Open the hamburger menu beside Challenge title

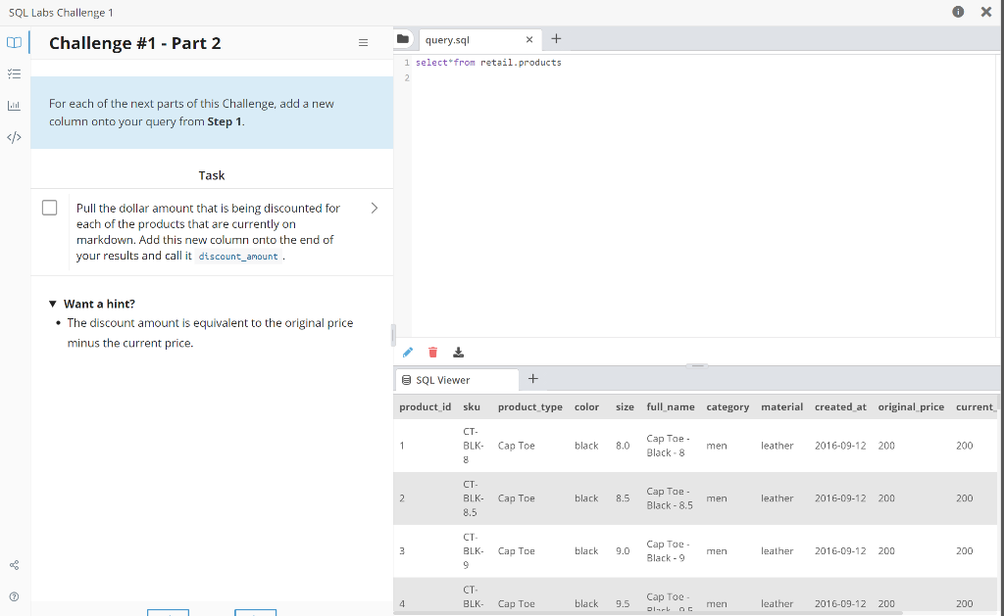pyautogui.click(x=363, y=42)
